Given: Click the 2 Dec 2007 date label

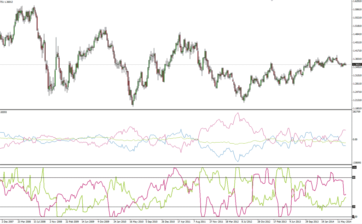Looking at the screenshot, I should point(8,222).
